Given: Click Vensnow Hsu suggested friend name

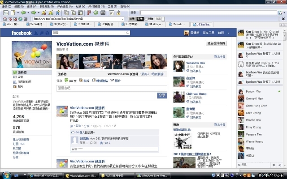Looking at the screenshot, I should tap(196, 63).
